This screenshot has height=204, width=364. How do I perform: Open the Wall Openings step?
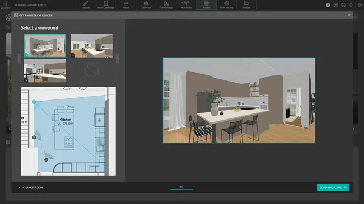coord(106,5)
